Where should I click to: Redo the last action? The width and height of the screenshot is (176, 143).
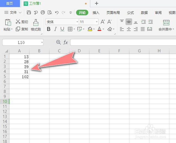point(63,13)
